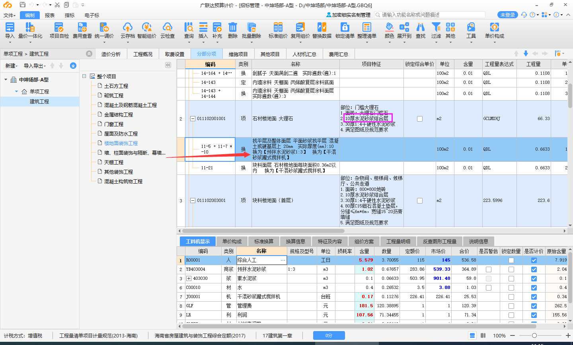Click the search box 请输入功能名称或问题描述
This screenshot has height=345, width=573.
(430, 15)
